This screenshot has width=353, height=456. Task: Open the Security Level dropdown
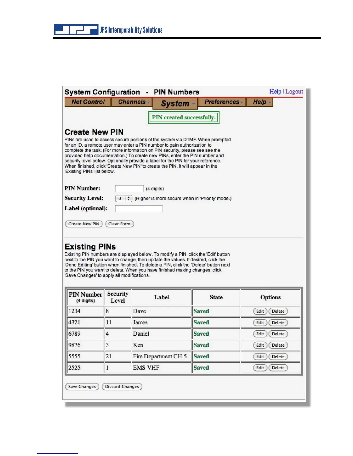coord(124,199)
